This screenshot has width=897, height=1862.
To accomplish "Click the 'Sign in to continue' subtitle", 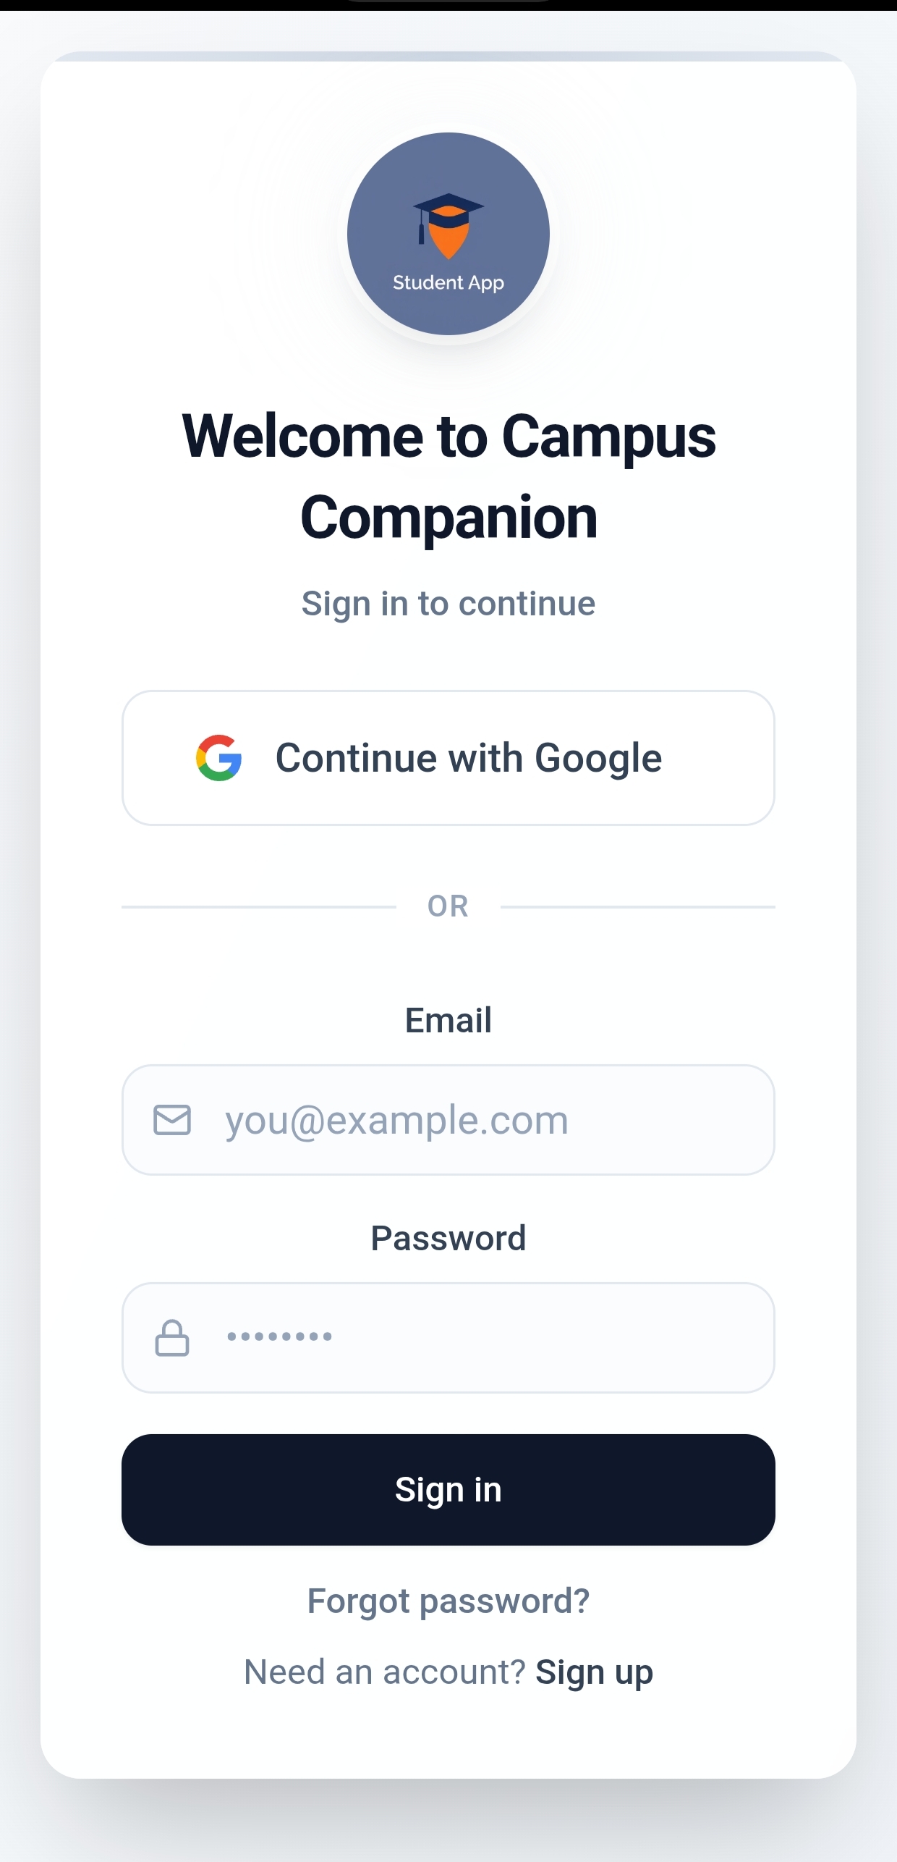I will pyautogui.click(x=448, y=604).
